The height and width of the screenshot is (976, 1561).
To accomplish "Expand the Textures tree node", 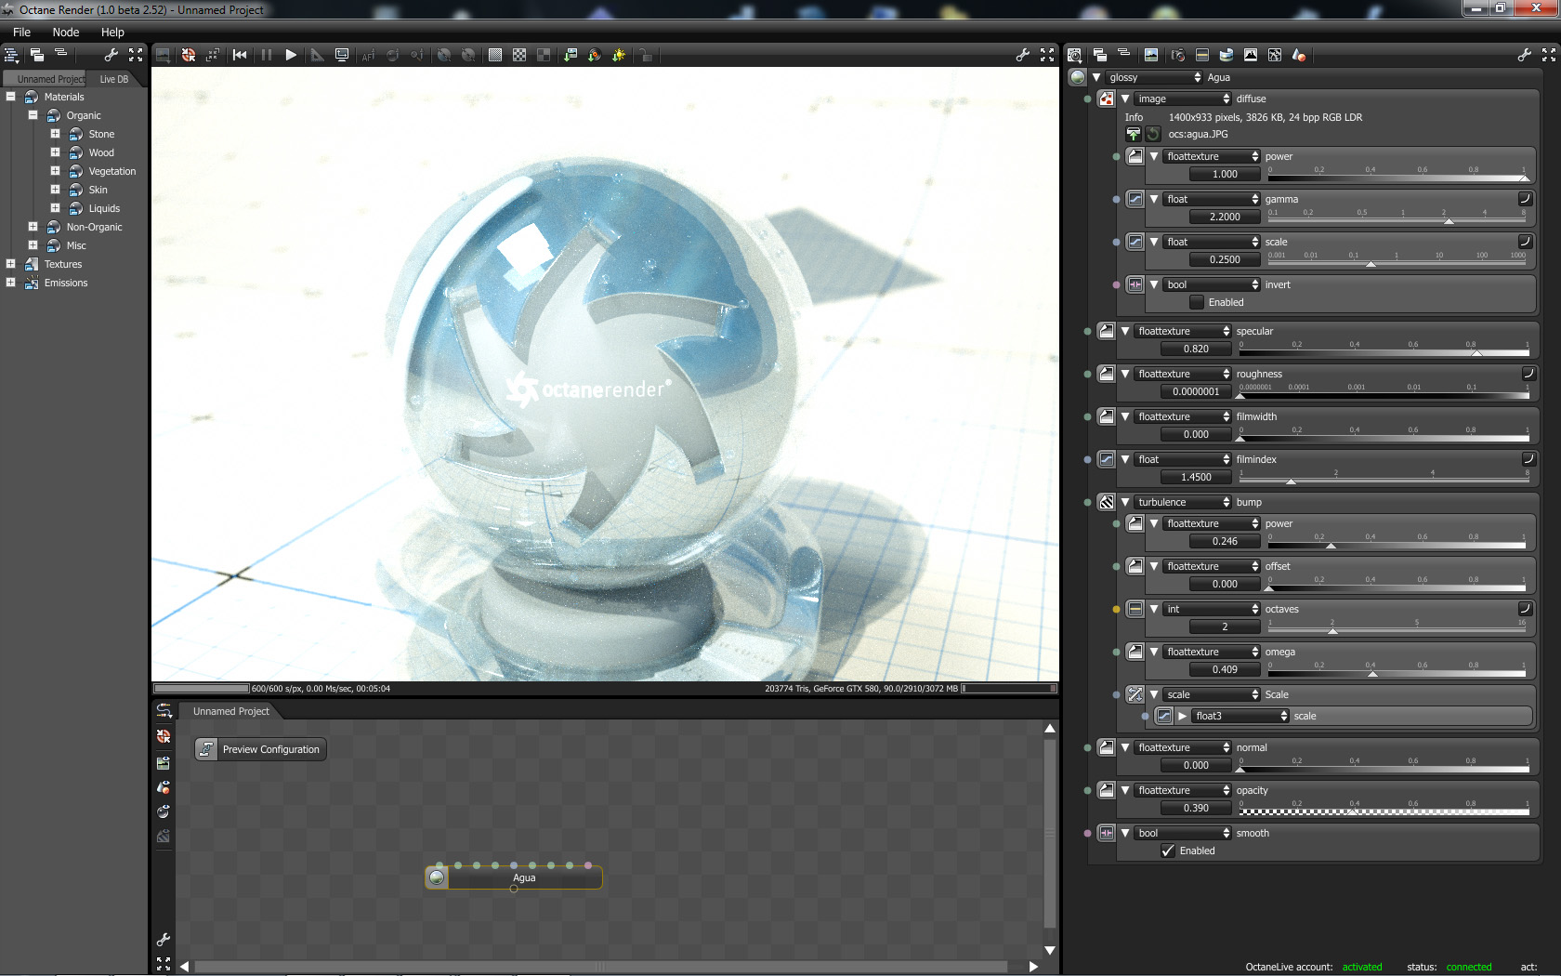I will coord(10,264).
